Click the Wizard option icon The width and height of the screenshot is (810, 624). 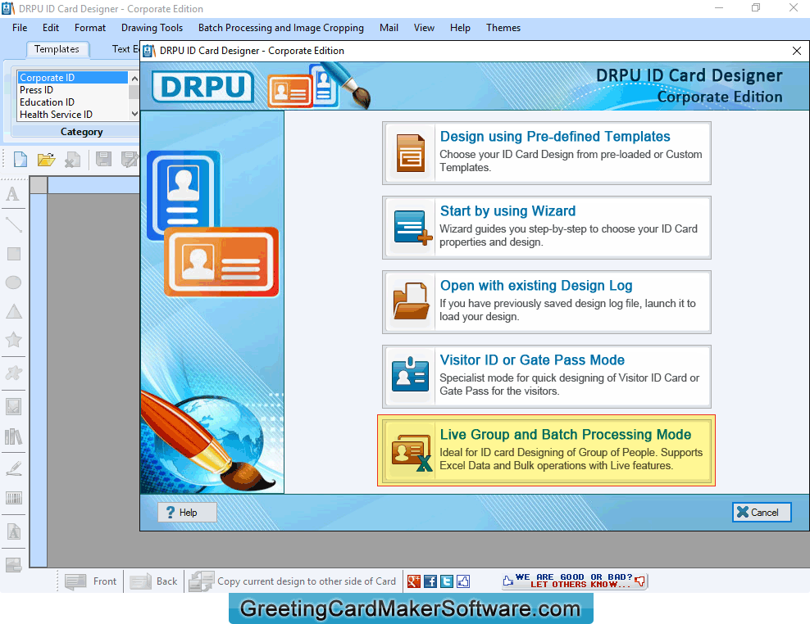click(x=412, y=227)
